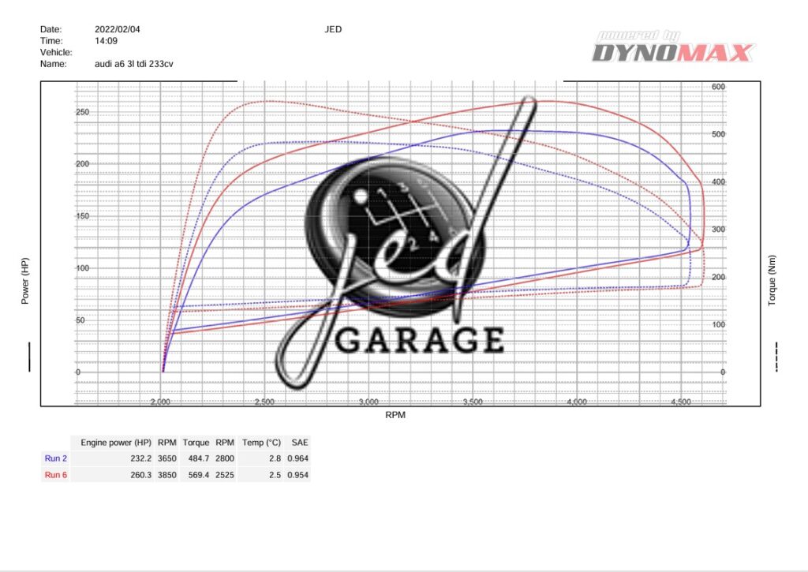This screenshot has height=572, width=808.
Task: Click the 3,000 tick on the RPM axis
Action: click(x=368, y=402)
